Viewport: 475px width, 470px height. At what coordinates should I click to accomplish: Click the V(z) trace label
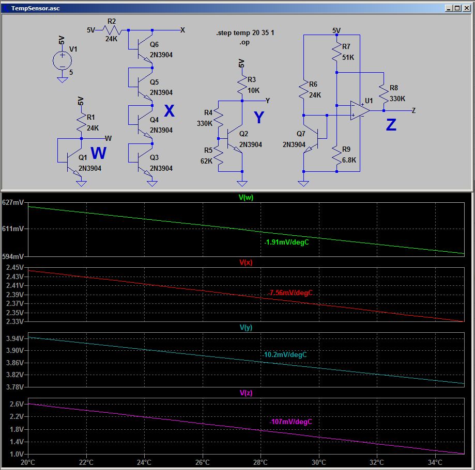[246, 393]
